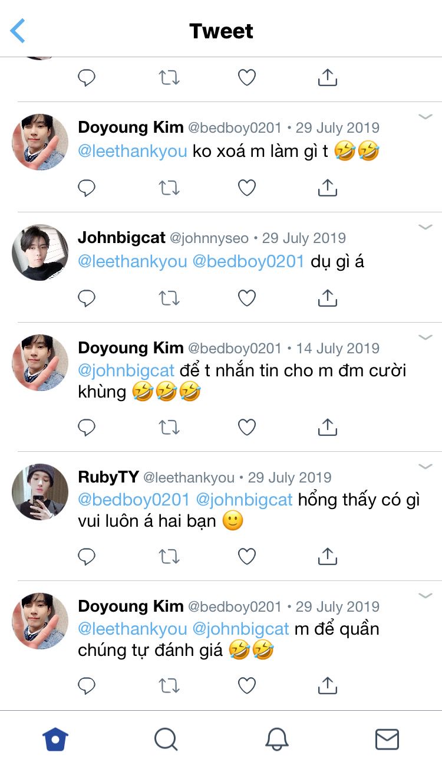
Task: Expand options chevron on Johnbigcat's tweet
Action: click(x=425, y=227)
